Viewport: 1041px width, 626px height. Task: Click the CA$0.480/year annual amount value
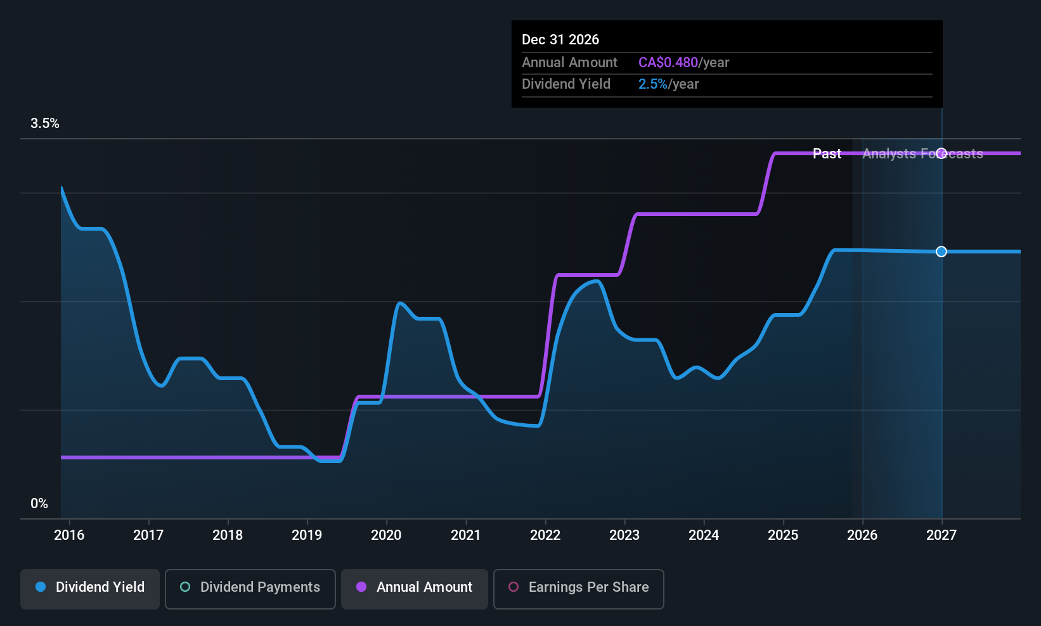669,62
